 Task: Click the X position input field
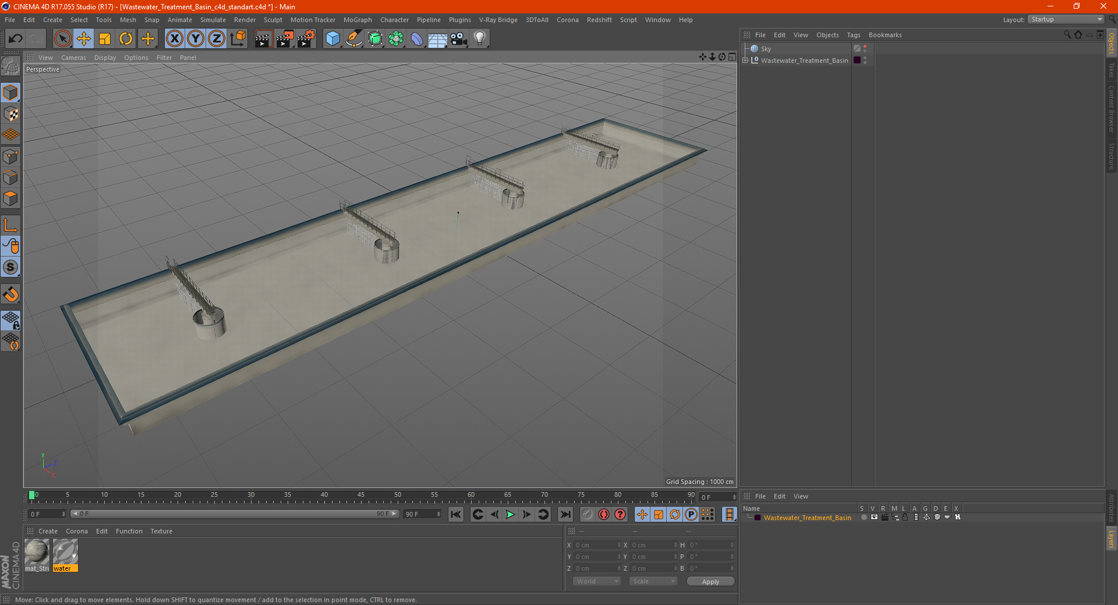point(597,545)
